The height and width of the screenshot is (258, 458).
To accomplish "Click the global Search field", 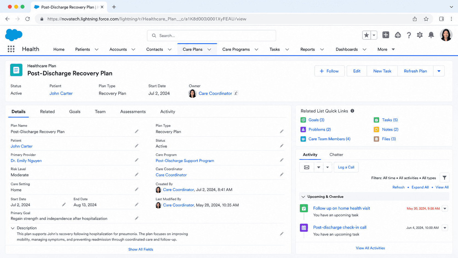I will tap(211, 36).
